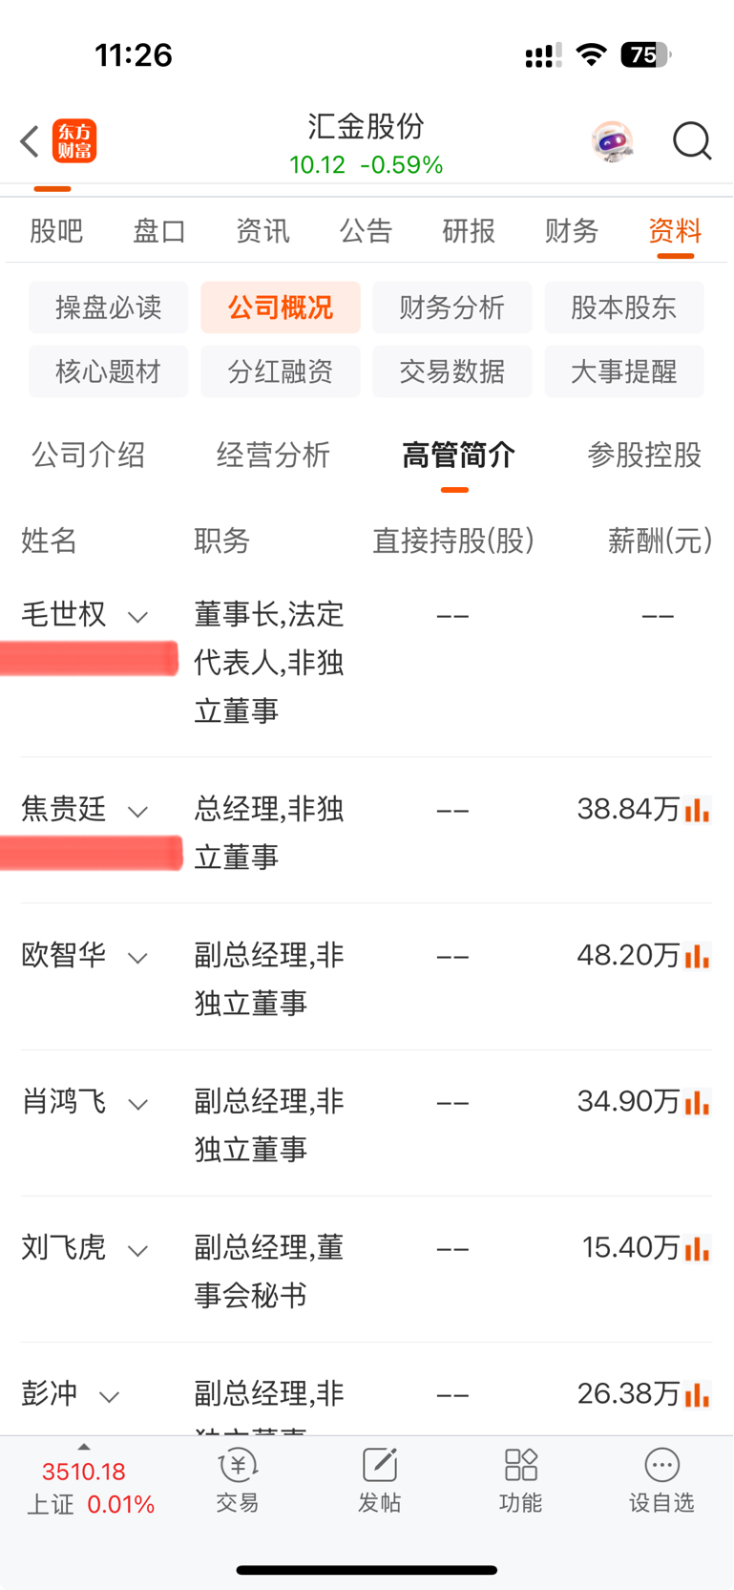Open the search magnifier icon
The width and height of the screenshot is (734, 1590).
(692, 141)
